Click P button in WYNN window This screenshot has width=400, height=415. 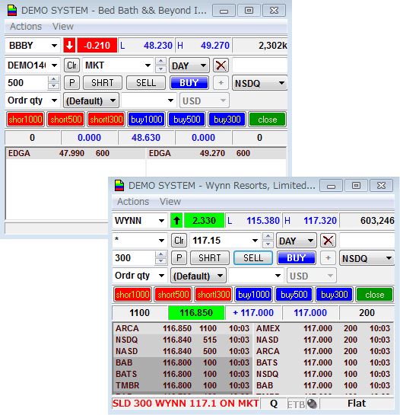(179, 258)
